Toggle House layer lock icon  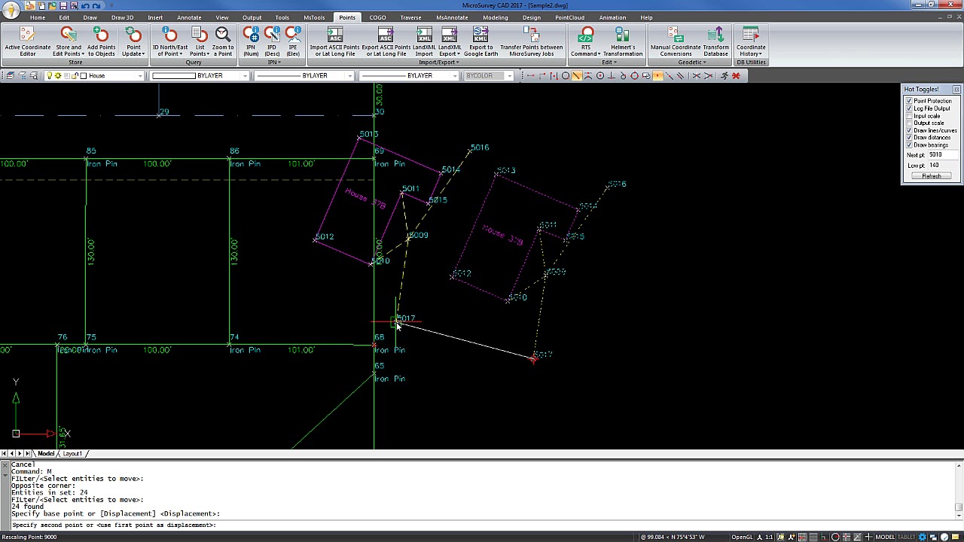[75, 76]
